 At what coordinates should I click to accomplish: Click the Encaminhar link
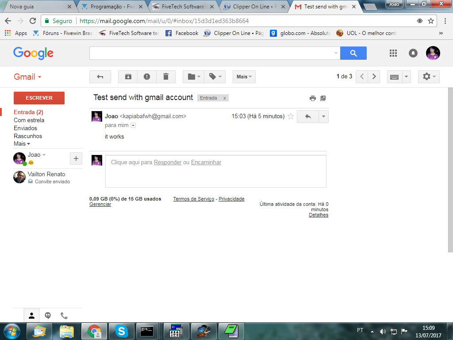(x=206, y=162)
